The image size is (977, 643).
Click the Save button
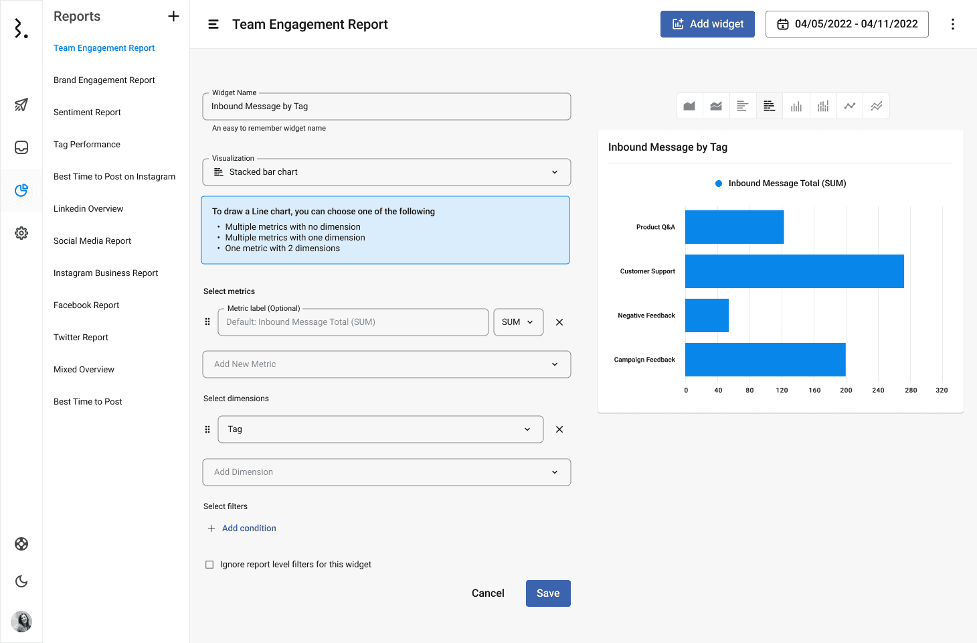(x=548, y=593)
